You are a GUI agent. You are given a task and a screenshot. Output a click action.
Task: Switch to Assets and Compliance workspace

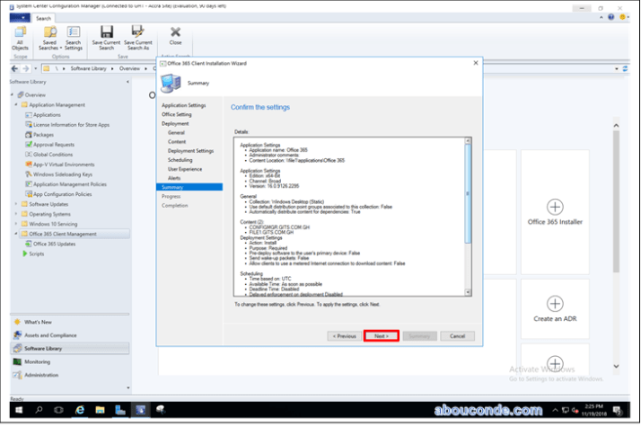tap(50, 334)
